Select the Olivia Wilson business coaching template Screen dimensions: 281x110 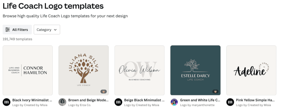[139, 70]
